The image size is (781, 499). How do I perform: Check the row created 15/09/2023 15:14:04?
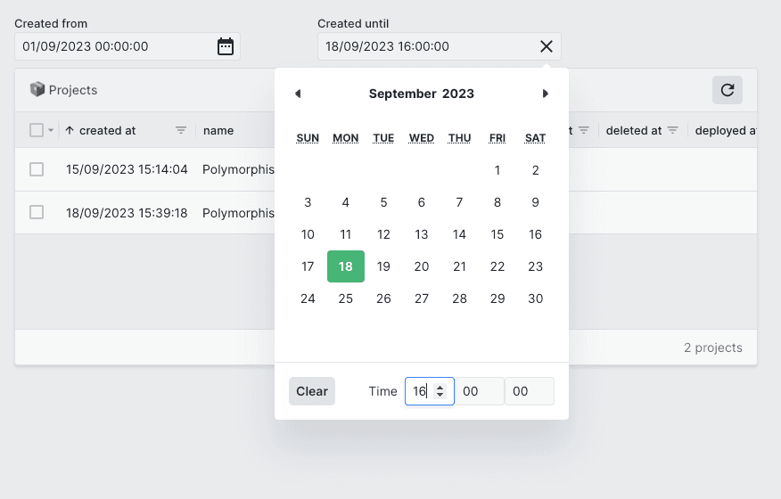[37, 169]
